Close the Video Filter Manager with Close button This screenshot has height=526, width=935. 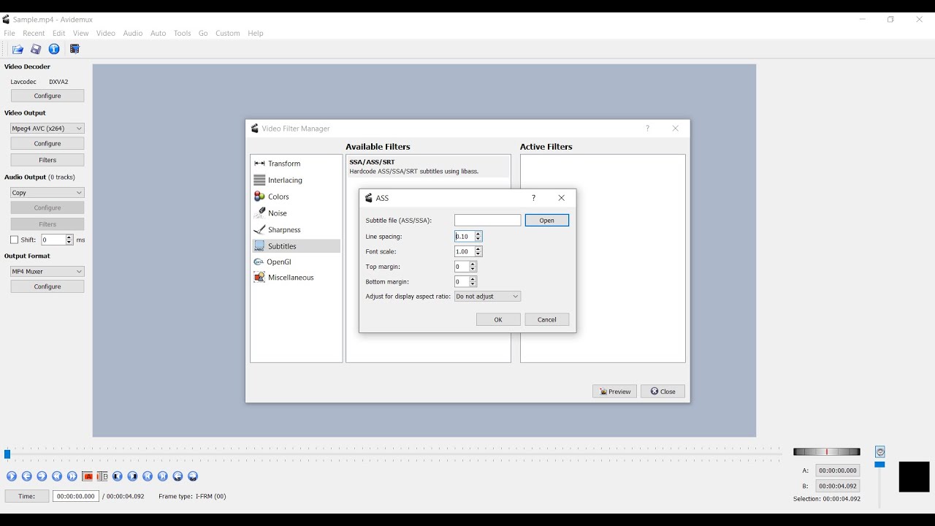pyautogui.click(x=663, y=392)
